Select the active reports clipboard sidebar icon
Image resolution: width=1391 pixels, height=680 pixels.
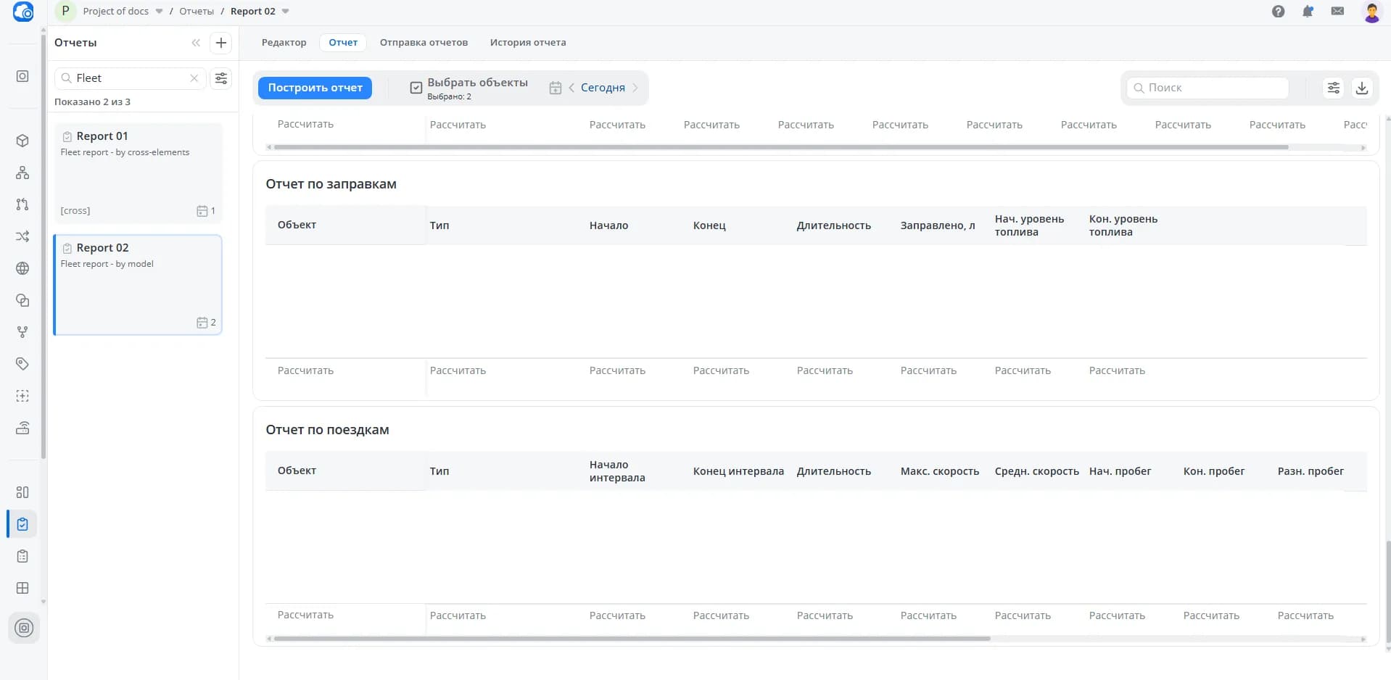tap(22, 524)
